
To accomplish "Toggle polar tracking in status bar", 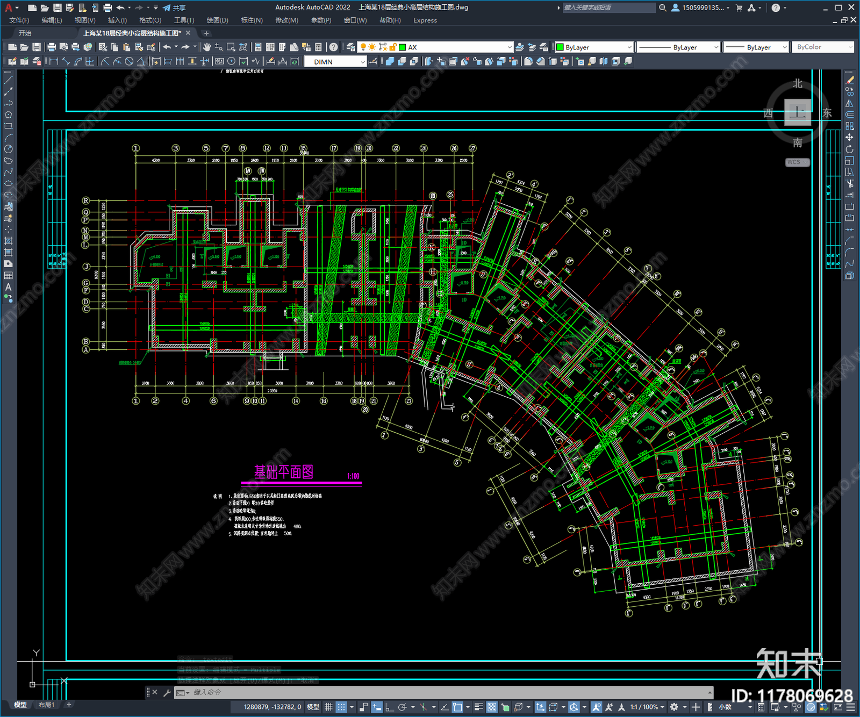I will tap(402, 707).
